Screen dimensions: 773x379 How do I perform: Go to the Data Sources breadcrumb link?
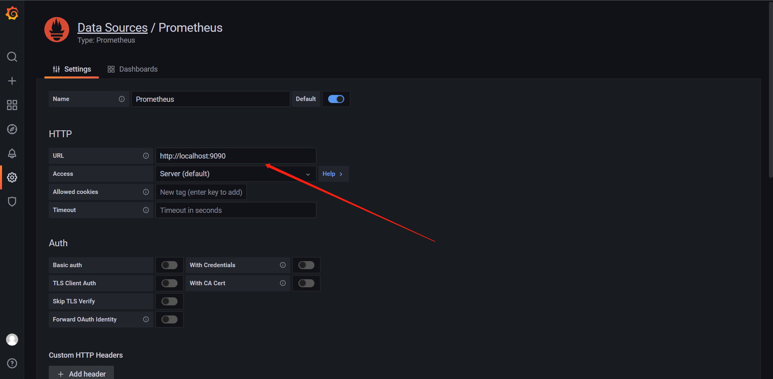(113, 27)
